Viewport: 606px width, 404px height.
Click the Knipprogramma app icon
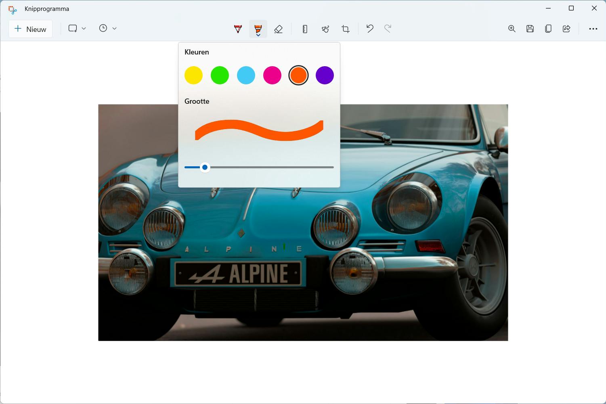[13, 9]
